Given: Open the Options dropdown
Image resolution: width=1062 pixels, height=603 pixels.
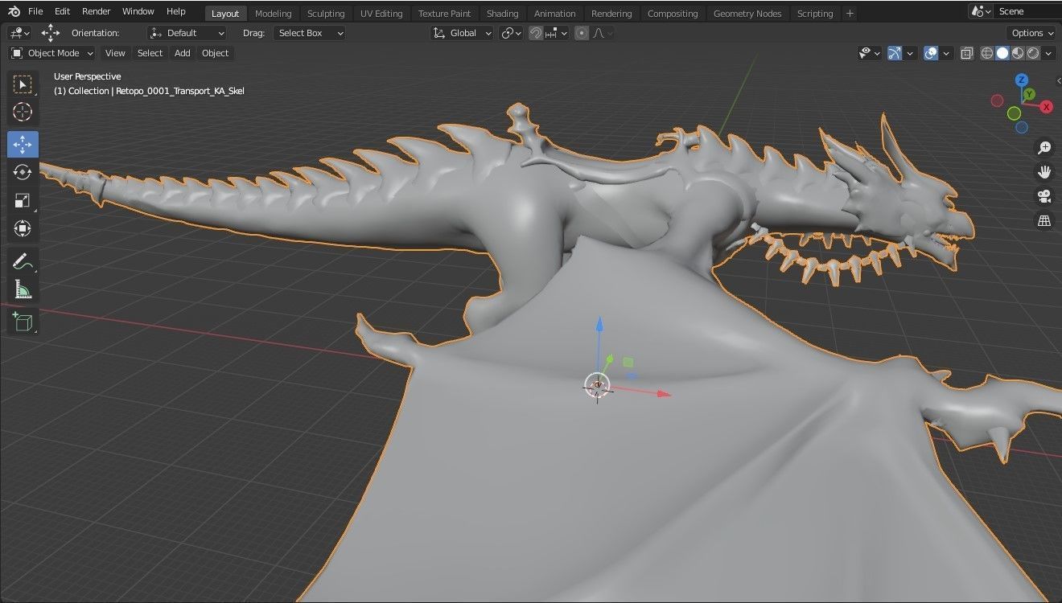Looking at the screenshot, I should tap(1031, 33).
